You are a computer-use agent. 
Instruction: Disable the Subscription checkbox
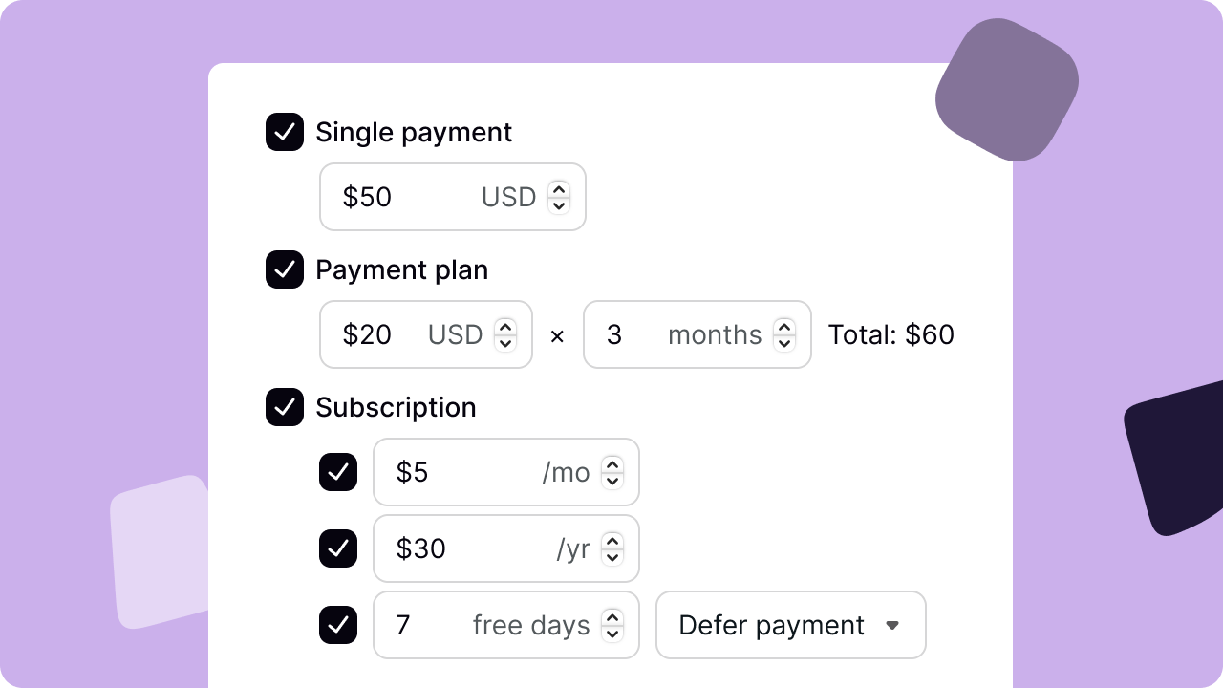(285, 407)
